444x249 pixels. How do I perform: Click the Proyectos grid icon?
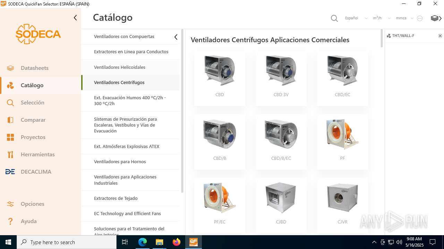tap(10, 137)
